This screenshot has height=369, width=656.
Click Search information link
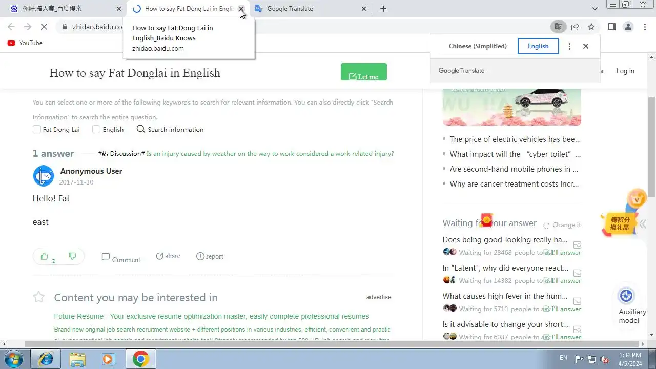point(170,129)
